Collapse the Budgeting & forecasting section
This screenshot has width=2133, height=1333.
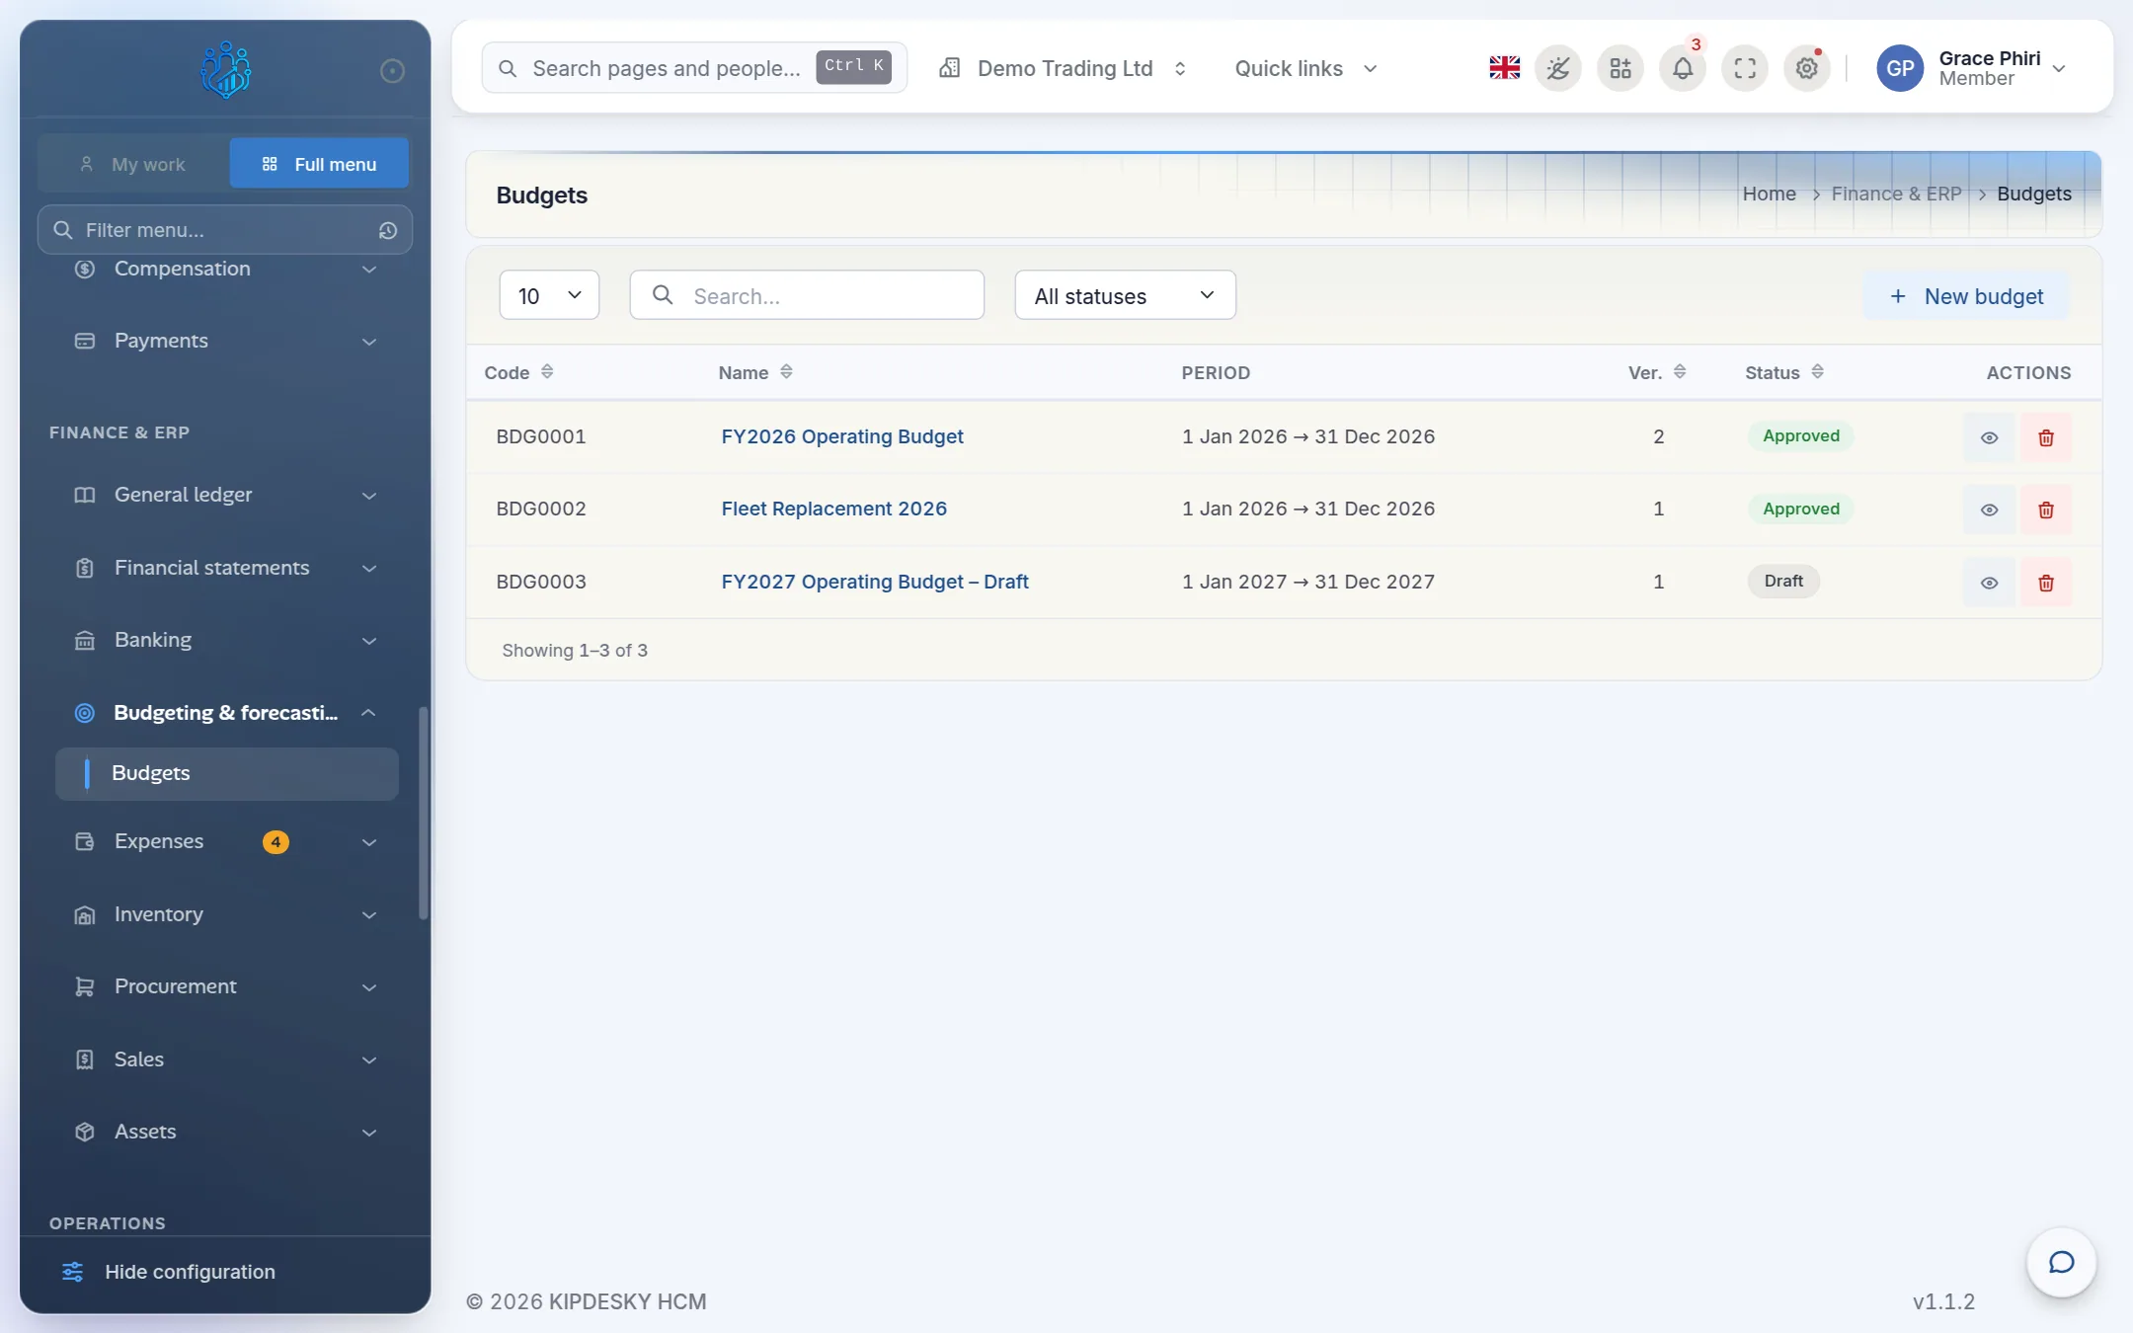pyautogui.click(x=226, y=713)
